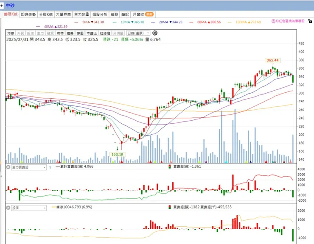Screen dimensions: 314x244
Task: Open the 個股分析 tab
Action: pyautogui.click(x=100, y=14)
